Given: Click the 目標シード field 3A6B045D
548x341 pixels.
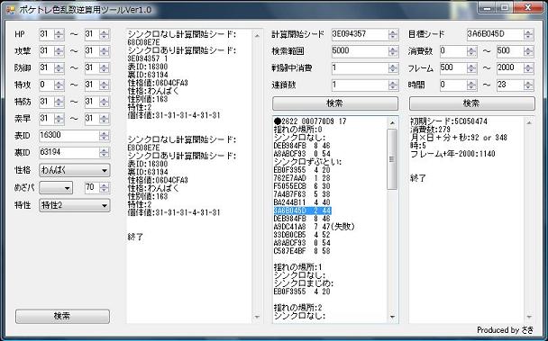Looking at the screenshot, I should click(500, 34).
